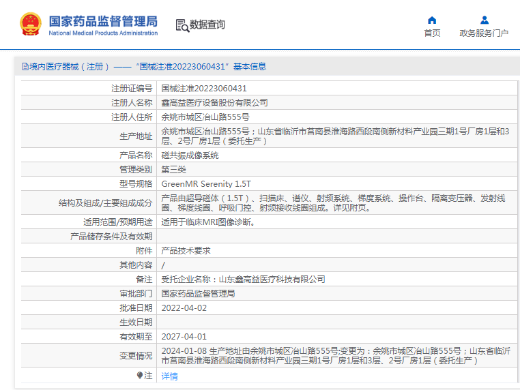Click 其他内容 row label
The width and height of the screenshot is (520, 390).
pyautogui.click(x=136, y=265)
